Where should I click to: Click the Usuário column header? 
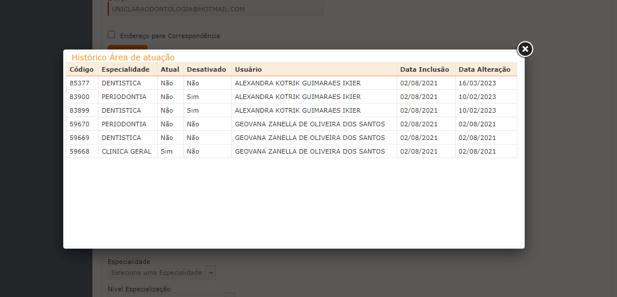click(248, 69)
